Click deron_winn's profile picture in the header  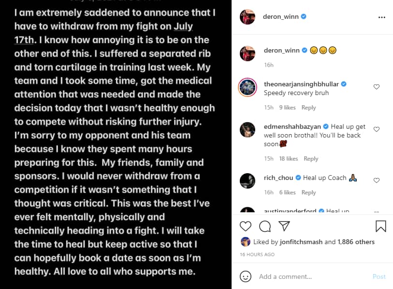[247, 16]
